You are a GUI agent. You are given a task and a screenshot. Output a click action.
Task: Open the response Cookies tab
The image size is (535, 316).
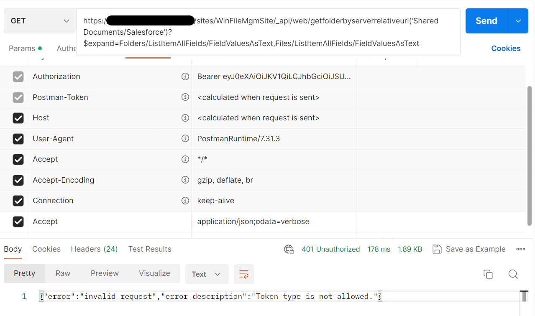pos(46,249)
